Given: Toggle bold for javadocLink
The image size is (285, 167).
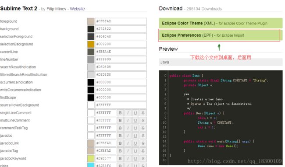Looking at the screenshot, I should point(120,143).
